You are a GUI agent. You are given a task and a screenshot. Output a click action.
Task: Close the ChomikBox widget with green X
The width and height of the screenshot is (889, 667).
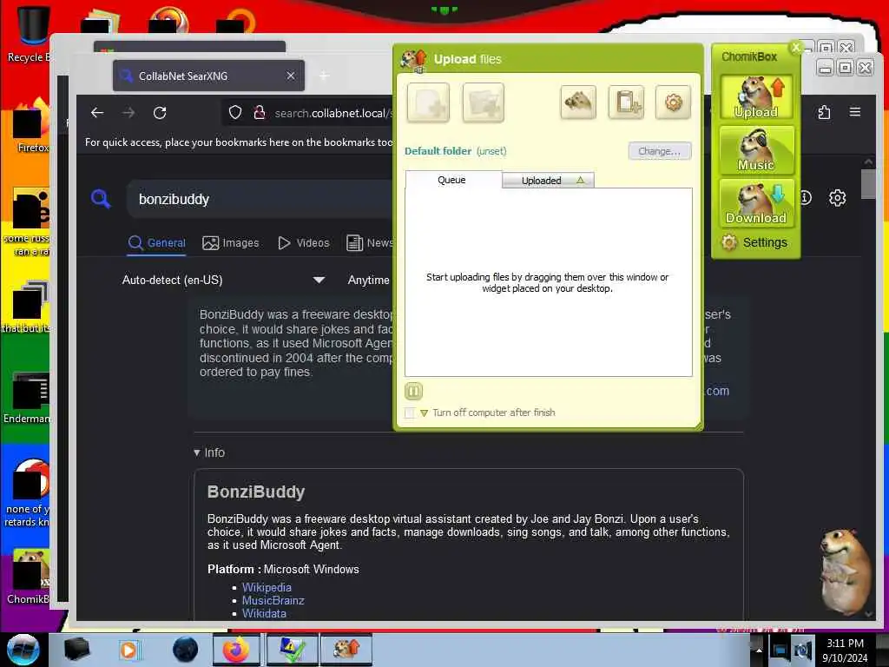click(x=796, y=48)
